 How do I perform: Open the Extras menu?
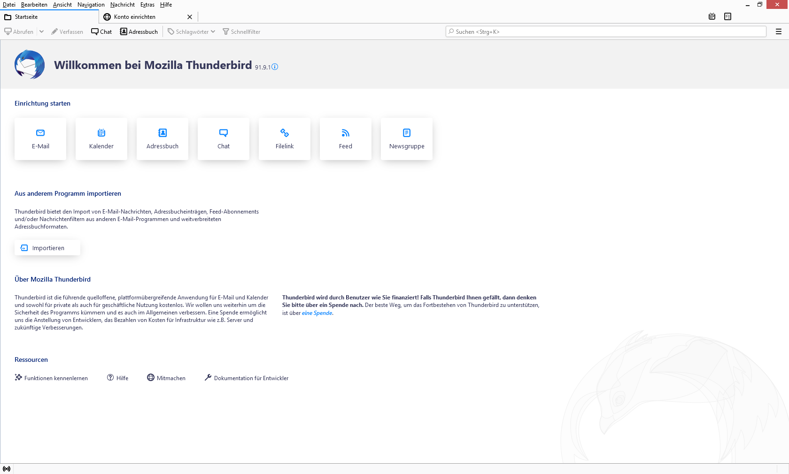pyautogui.click(x=147, y=5)
